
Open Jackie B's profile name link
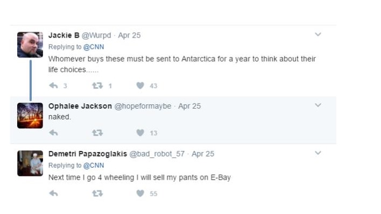tap(64, 35)
